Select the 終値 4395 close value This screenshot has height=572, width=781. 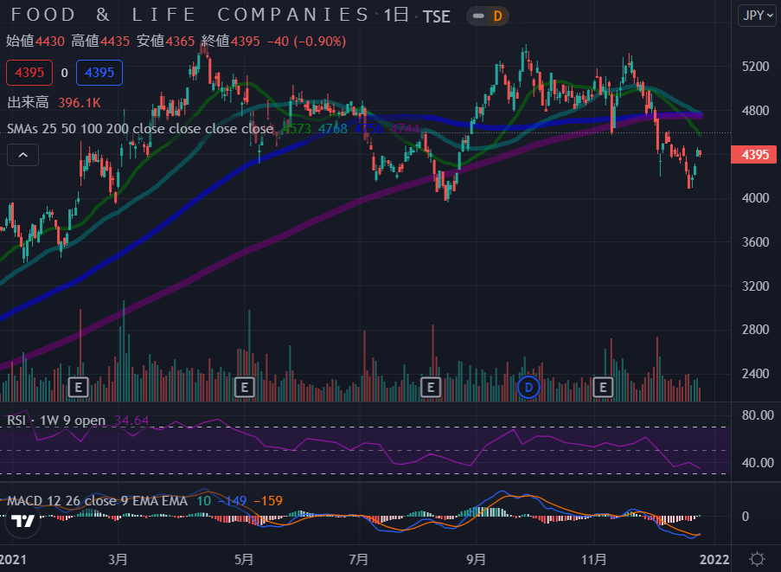click(x=231, y=41)
